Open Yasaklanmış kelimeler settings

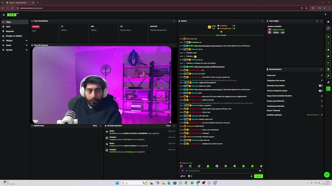point(295,106)
